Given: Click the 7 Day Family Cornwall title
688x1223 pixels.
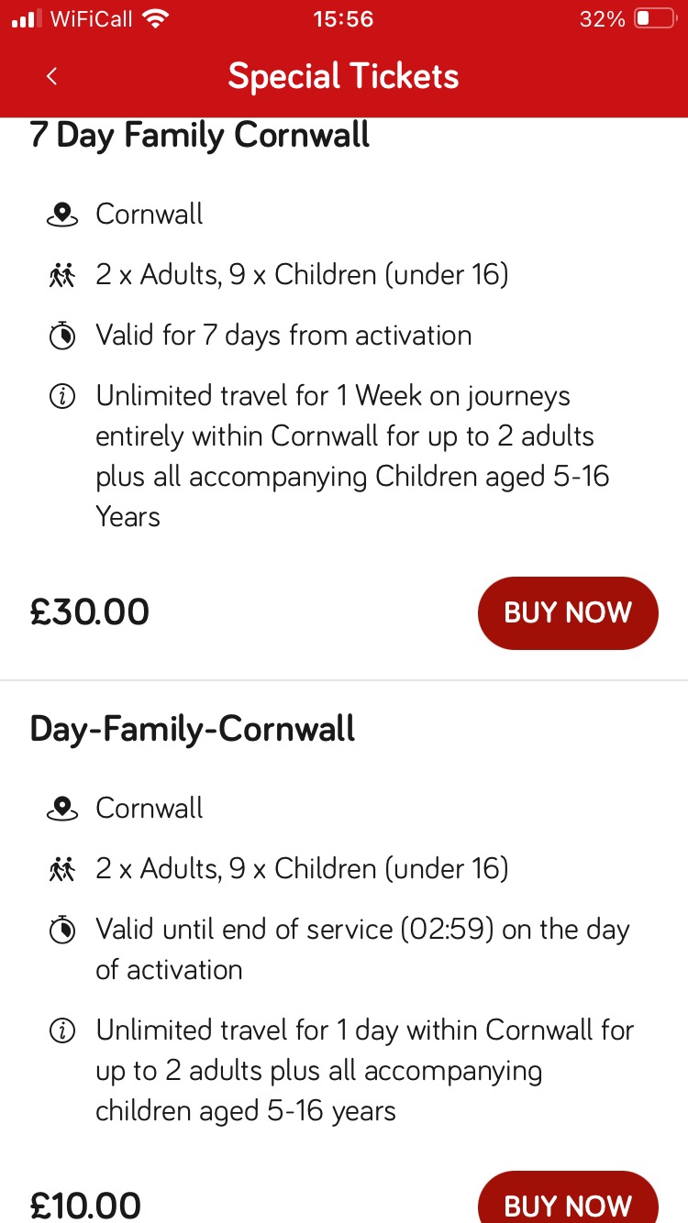Looking at the screenshot, I should point(199,135).
